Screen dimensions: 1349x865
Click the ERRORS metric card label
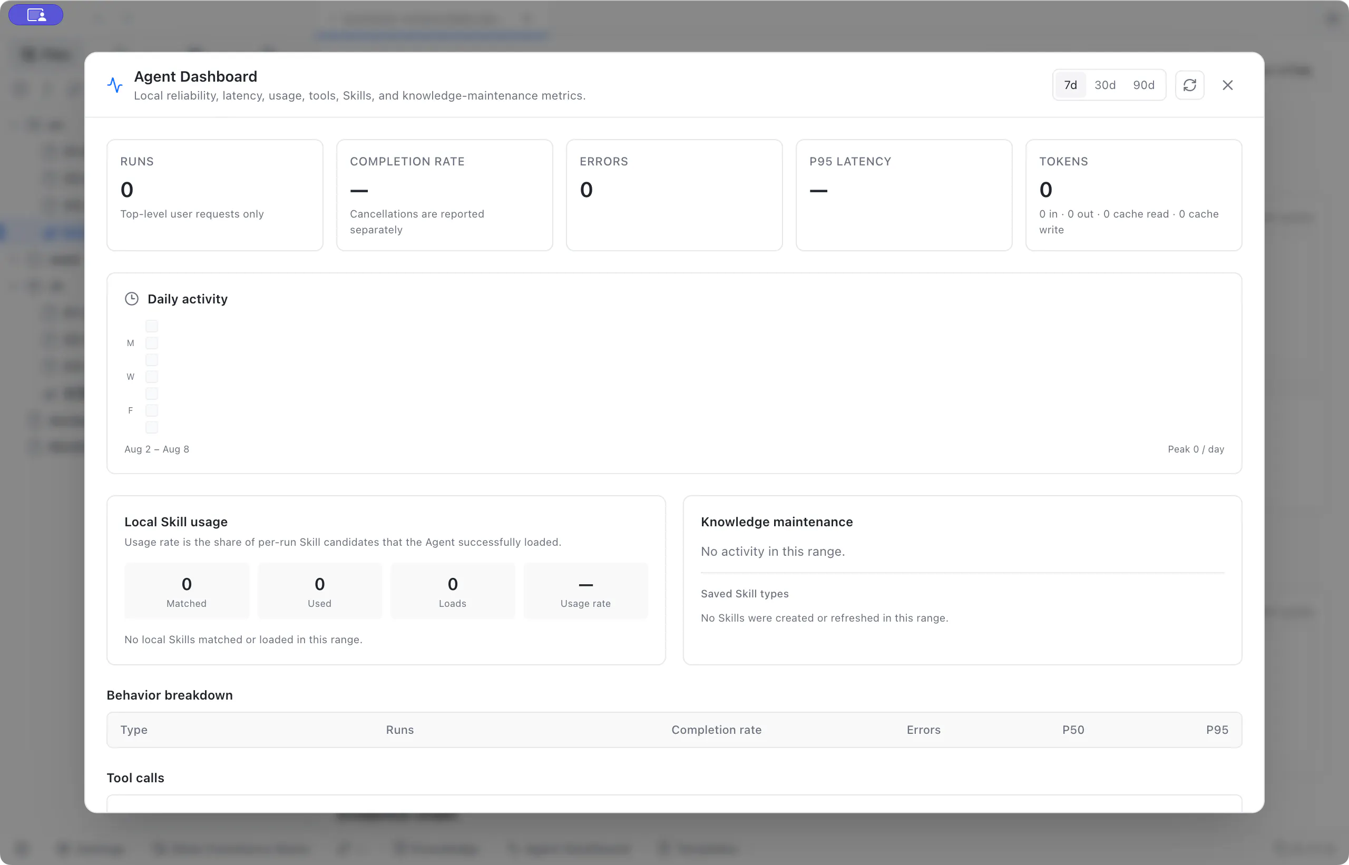[604, 161]
